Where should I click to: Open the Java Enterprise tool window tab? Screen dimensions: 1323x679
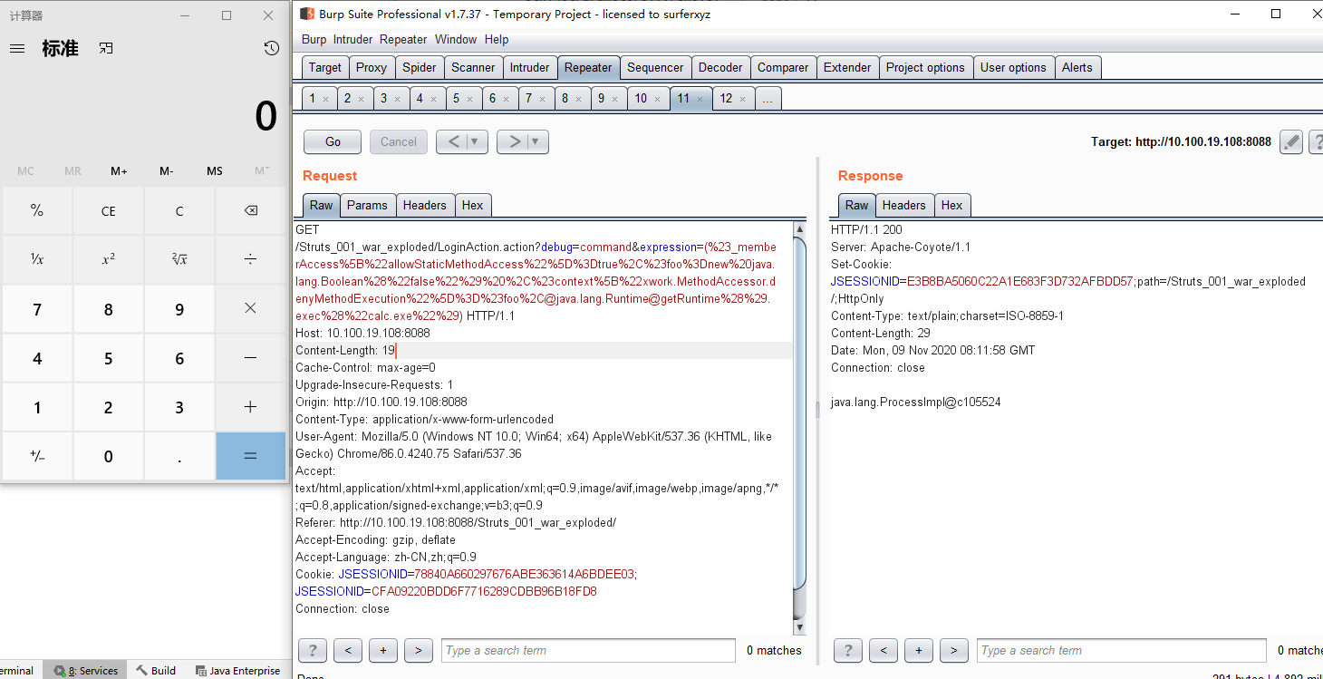click(237, 671)
